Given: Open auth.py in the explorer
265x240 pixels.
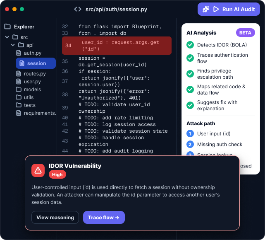Looking at the screenshot, I should pos(29,53).
